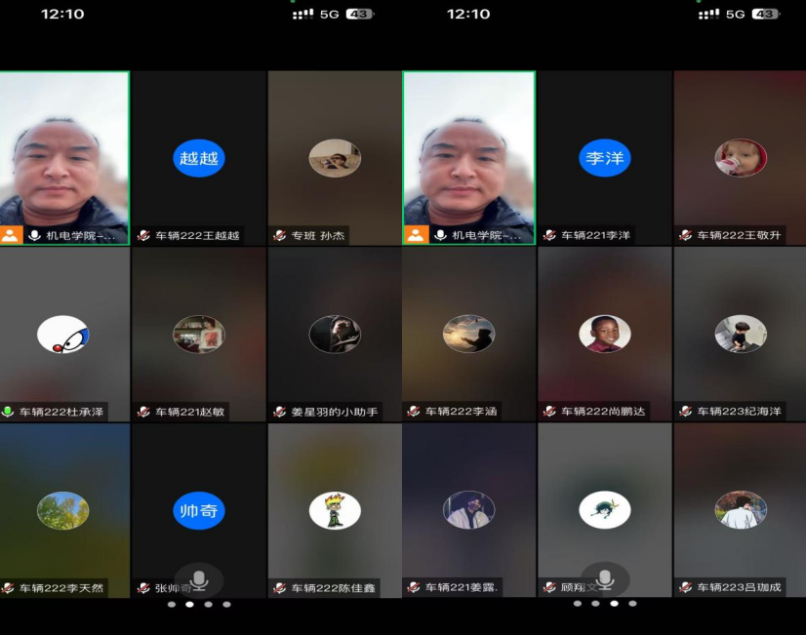Click the muted mic icon beside 车辆221李洋

coord(549,235)
